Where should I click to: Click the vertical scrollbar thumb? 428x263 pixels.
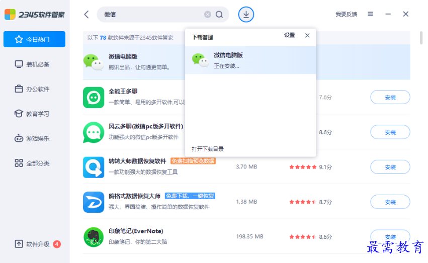[x=421, y=38]
